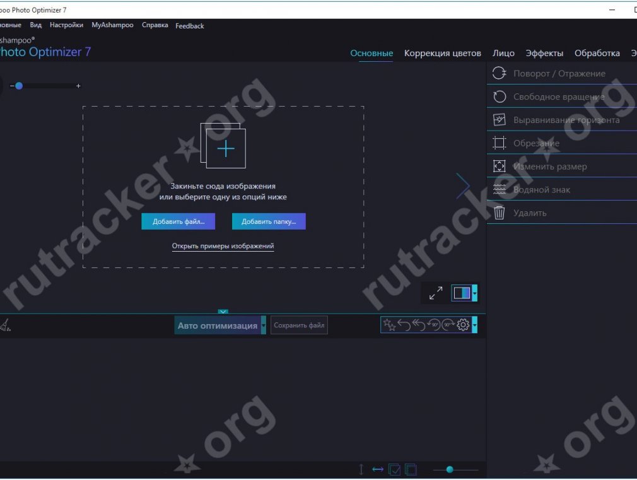The height and width of the screenshot is (480, 637).
Task: Open the MyAshampoo menu
Action: point(112,25)
